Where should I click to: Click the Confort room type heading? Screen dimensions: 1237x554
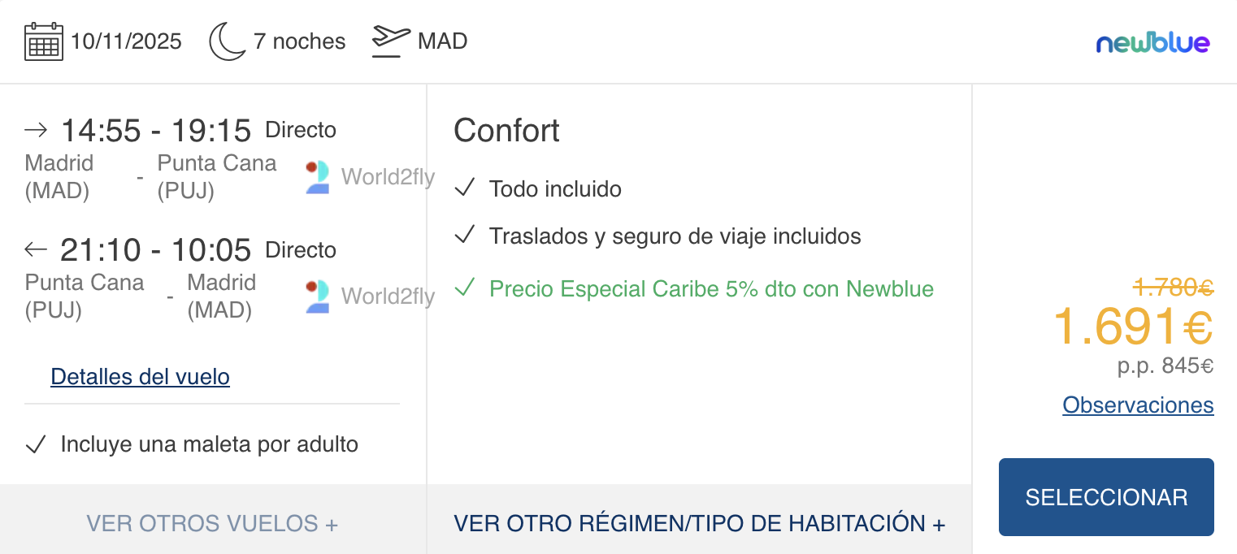tap(506, 131)
